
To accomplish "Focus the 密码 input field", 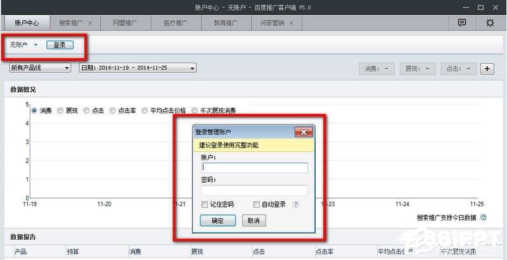I will click(255, 190).
